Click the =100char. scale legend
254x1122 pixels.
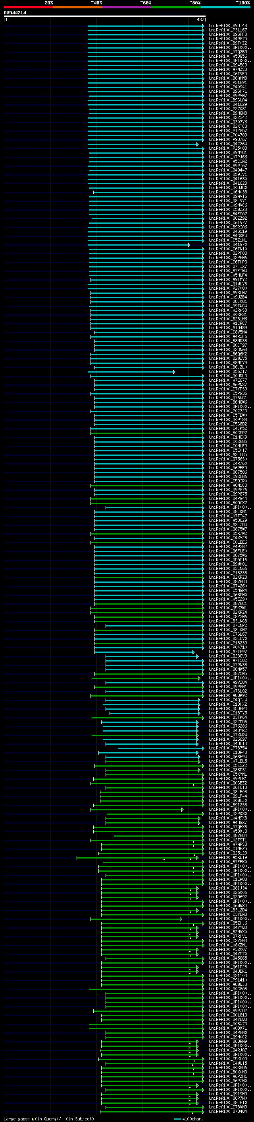tap(189, 1119)
